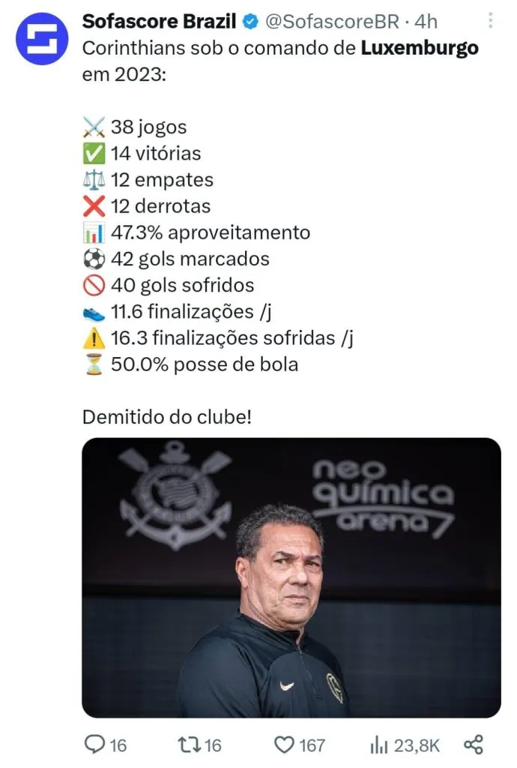Tap the repost arrows icon
Screen dimensions: 517x768
(x=190, y=744)
